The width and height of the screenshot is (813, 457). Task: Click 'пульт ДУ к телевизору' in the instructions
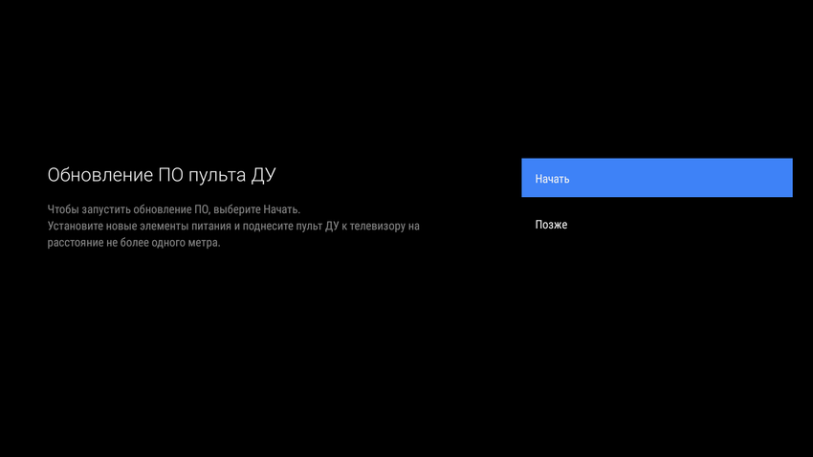tap(352, 227)
